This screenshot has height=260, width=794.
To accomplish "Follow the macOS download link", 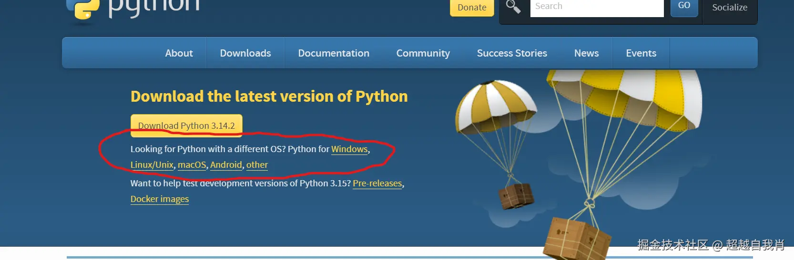I will pyautogui.click(x=192, y=165).
